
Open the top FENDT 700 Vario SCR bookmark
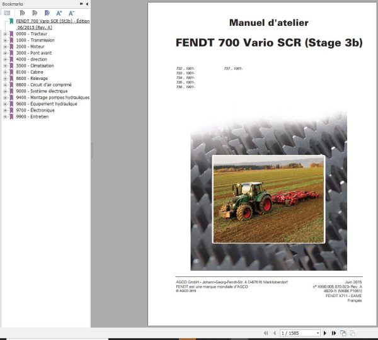[x=52, y=24]
